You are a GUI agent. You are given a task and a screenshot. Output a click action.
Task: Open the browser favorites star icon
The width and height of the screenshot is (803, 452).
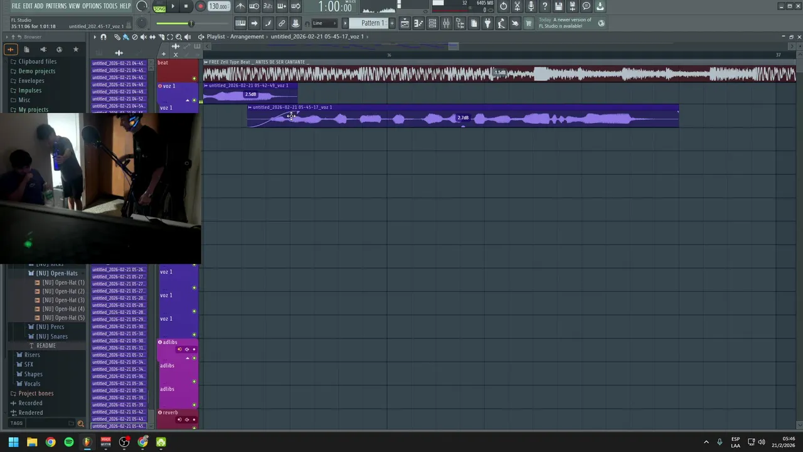(76, 49)
